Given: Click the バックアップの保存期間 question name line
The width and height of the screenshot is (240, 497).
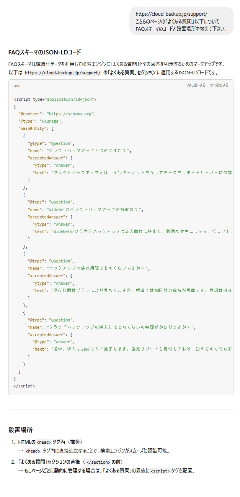Looking at the screenshot, I should (x=88, y=268).
